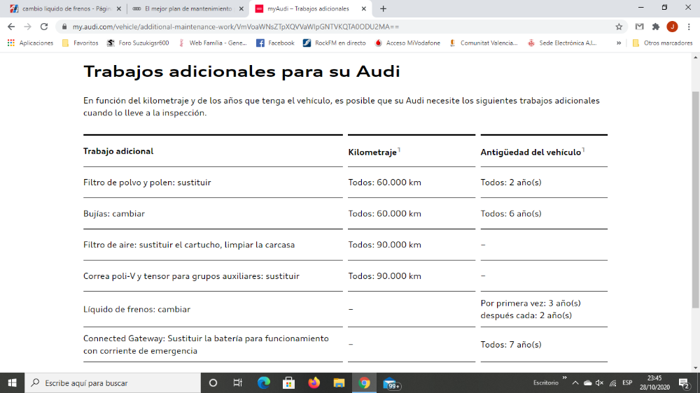Viewport: 700px width, 393px height.
Task: Click the Antigüedad del vehículo footnote superscript
Action: click(x=584, y=150)
